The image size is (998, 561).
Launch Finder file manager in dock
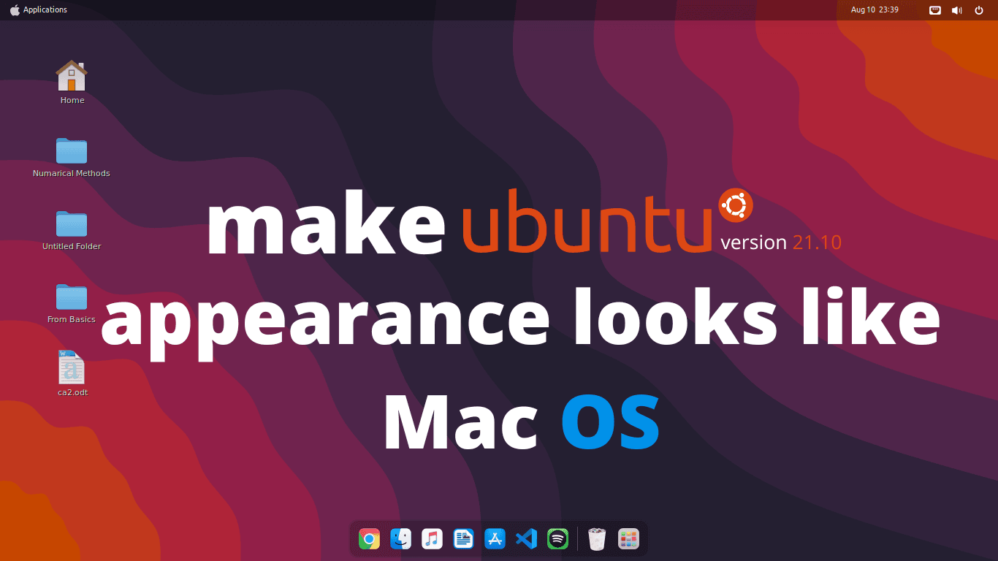click(400, 539)
